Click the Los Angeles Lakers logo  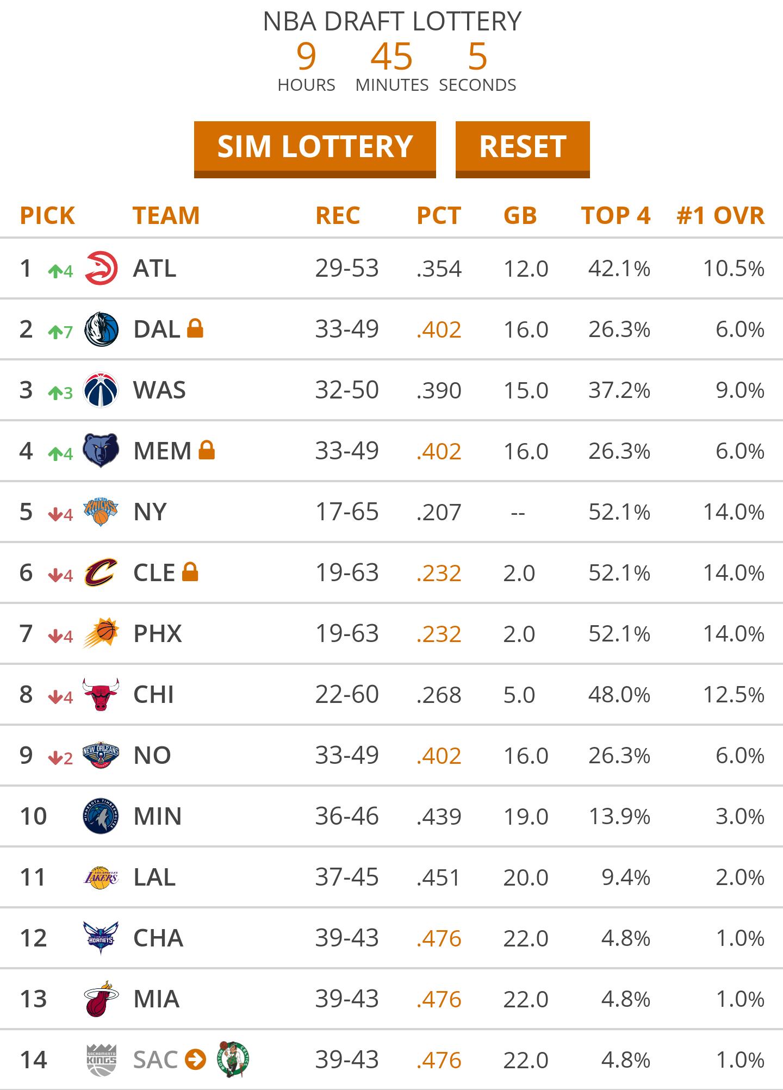pyautogui.click(x=101, y=877)
